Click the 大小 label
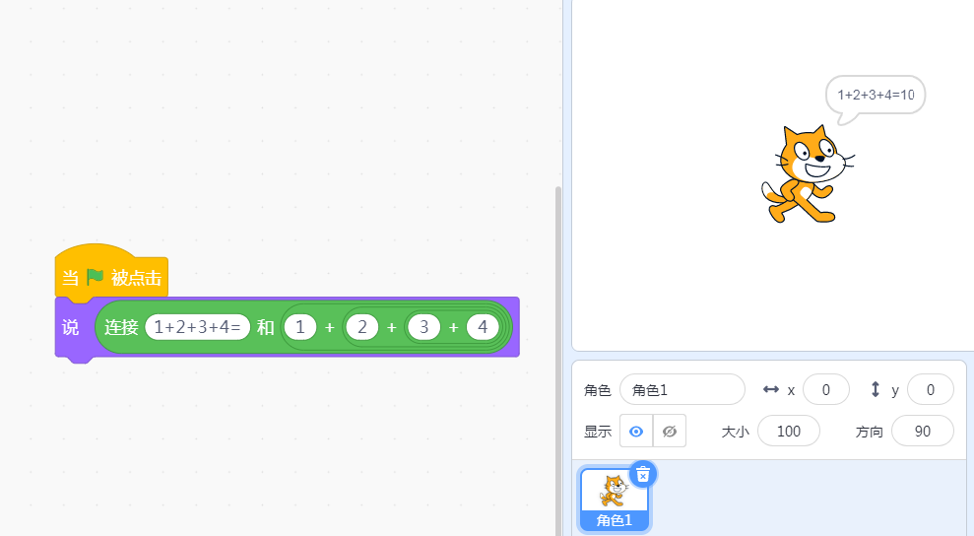The image size is (974, 536). 735,432
